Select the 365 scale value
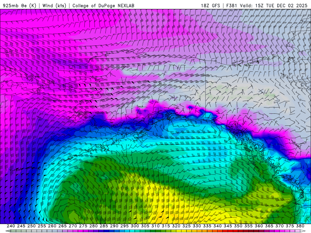This screenshot has width=311, height=233. click(x=269, y=226)
